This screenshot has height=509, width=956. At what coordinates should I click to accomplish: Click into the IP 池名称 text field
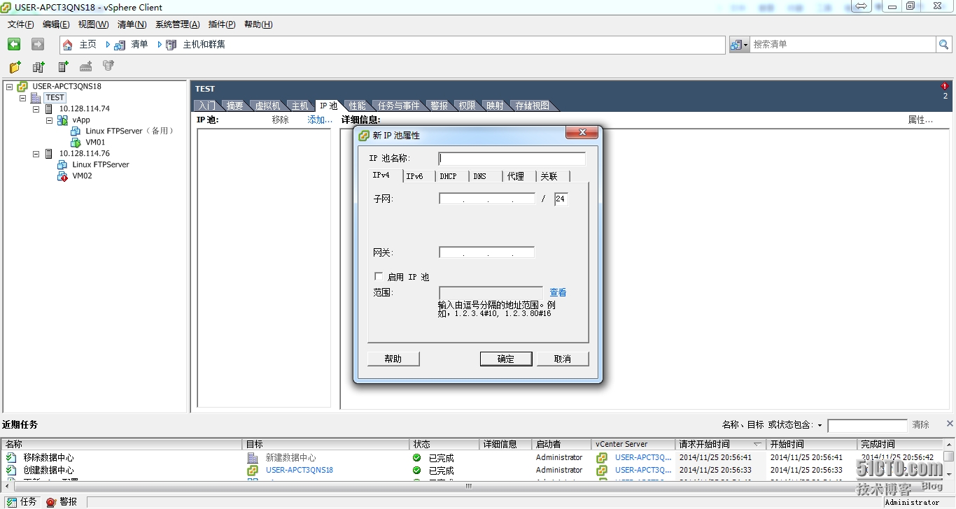point(512,159)
